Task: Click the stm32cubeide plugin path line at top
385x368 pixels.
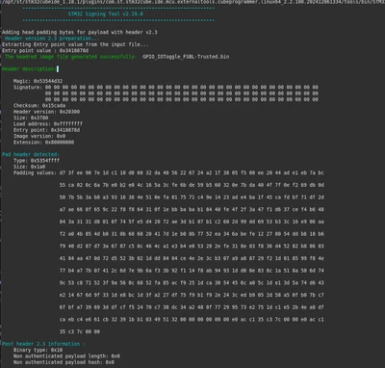Action: tap(192, 2)
